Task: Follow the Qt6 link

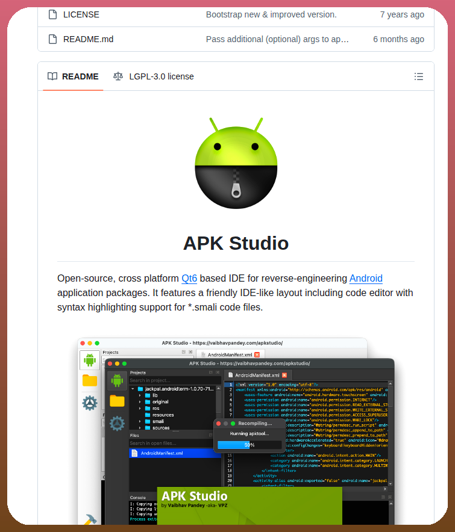Action: coord(189,279)
